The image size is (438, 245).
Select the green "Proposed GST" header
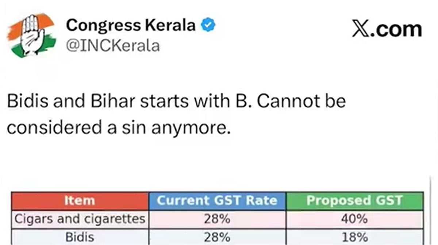[x=354, y=201]
